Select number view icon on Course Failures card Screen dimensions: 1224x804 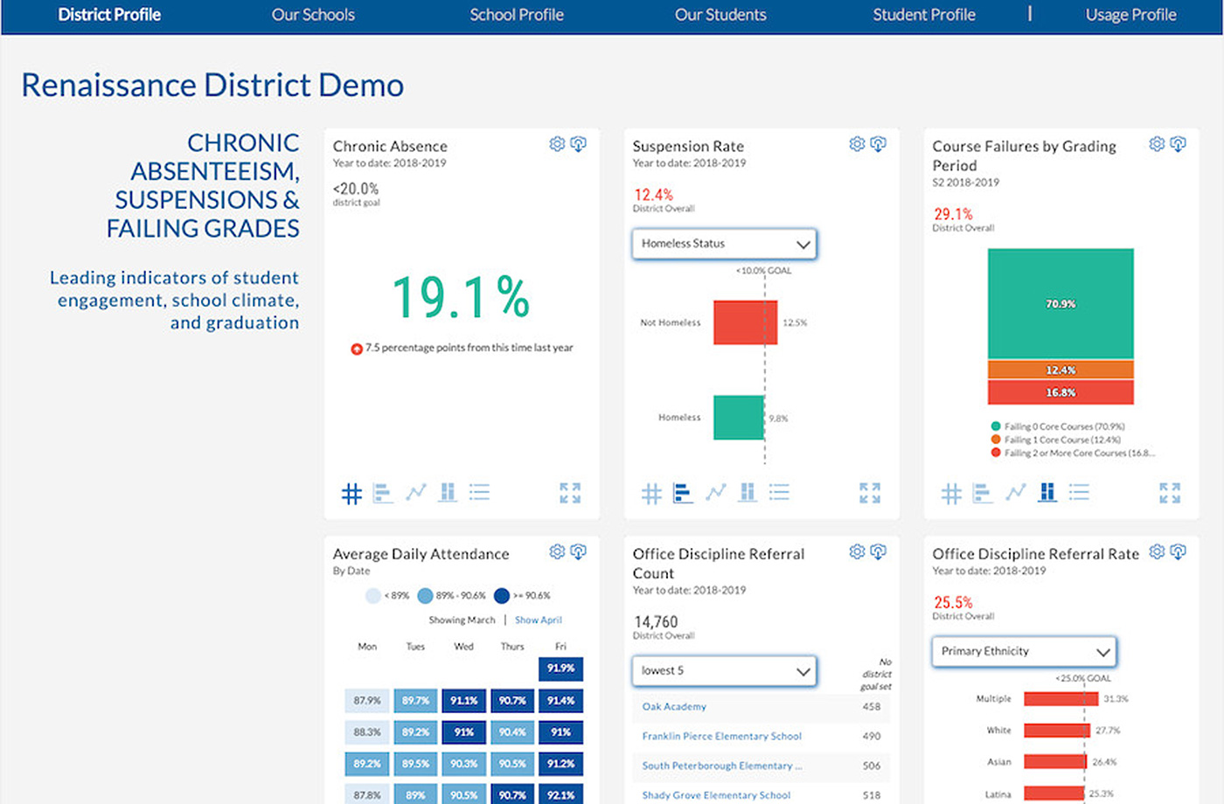click(951, 494)
